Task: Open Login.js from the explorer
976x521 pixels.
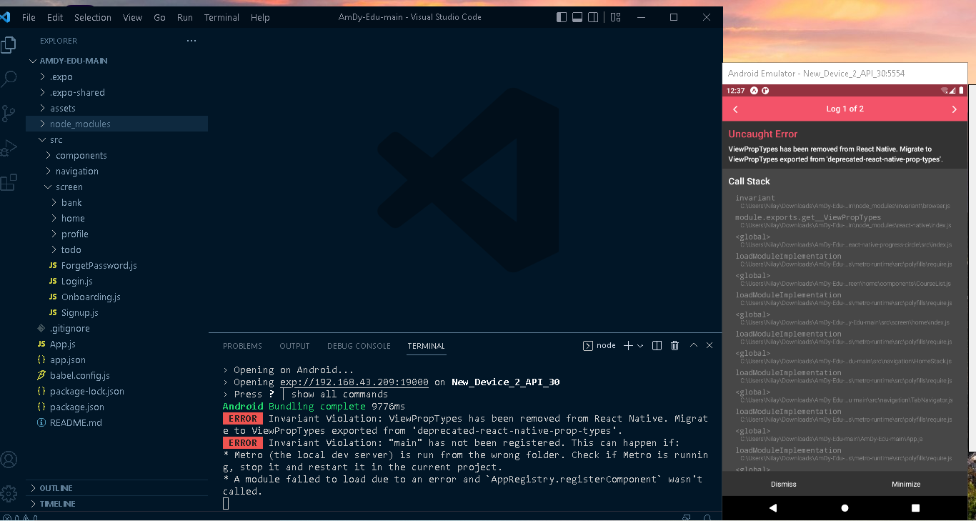Action: pos(116,281)
